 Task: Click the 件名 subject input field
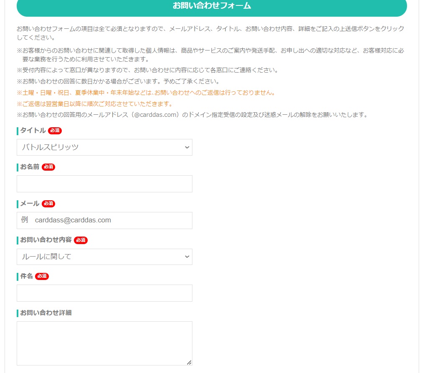coord(104,293)
